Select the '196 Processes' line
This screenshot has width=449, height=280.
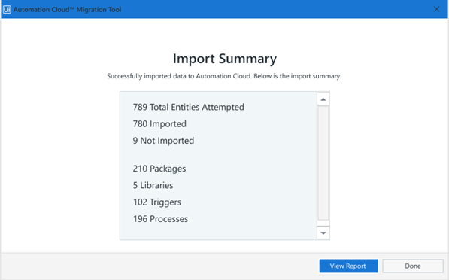160,219
